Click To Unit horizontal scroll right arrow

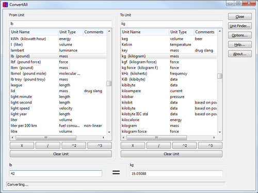(214, 137)
